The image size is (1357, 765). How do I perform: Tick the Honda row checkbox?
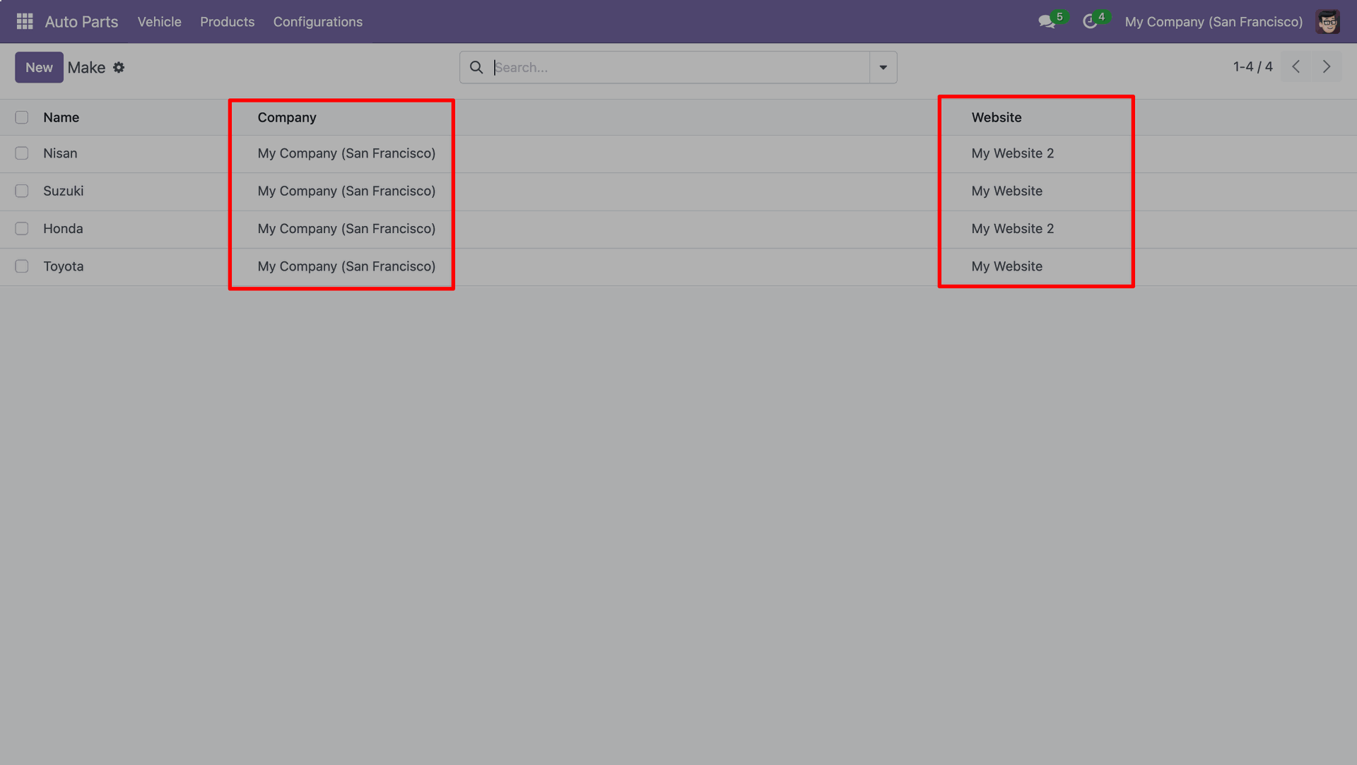22,229
